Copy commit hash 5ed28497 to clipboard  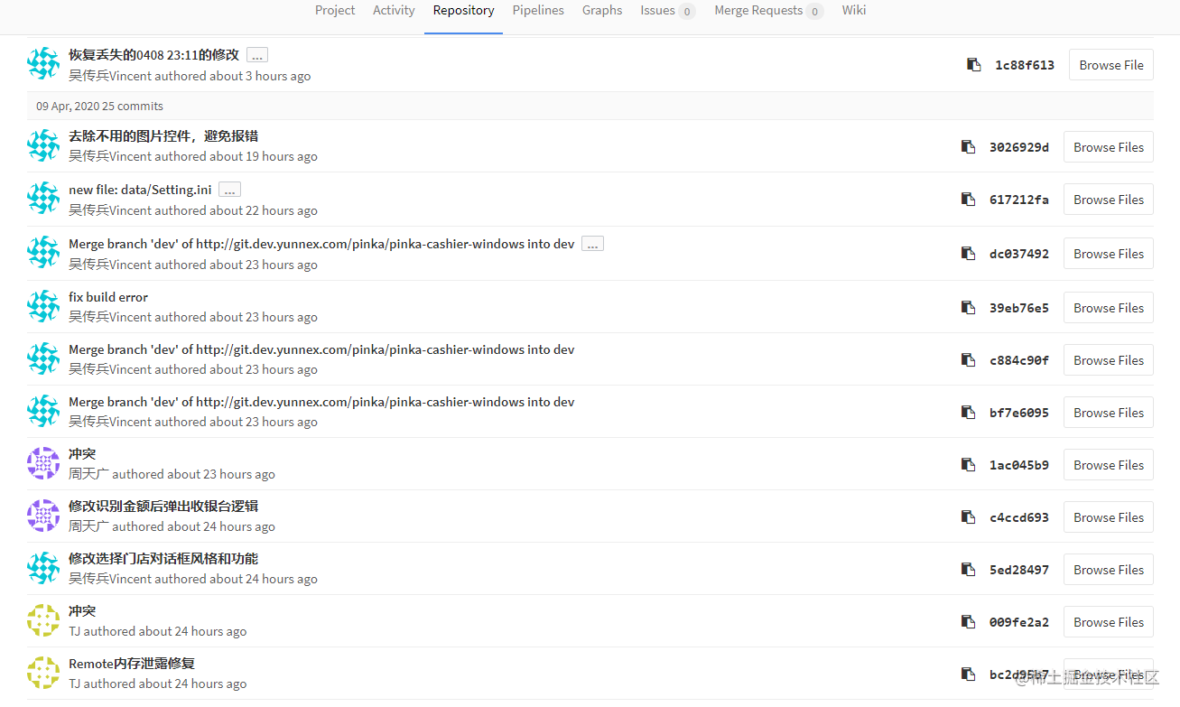tap(969, 570)
